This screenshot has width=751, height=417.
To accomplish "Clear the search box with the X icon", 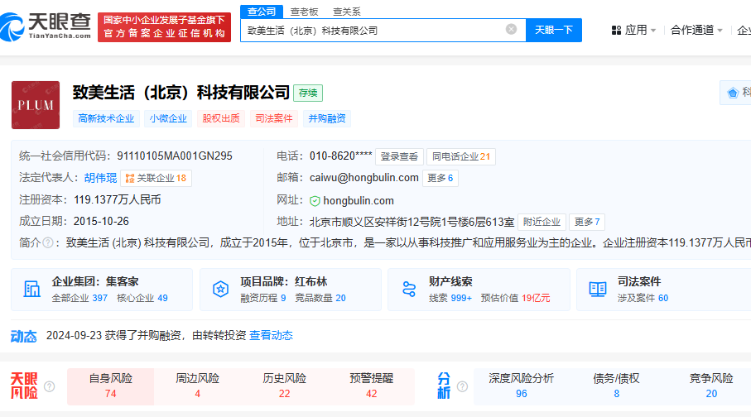I will (x=511, y=30).
